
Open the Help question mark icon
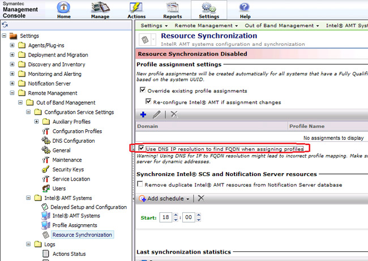point(245,7)
